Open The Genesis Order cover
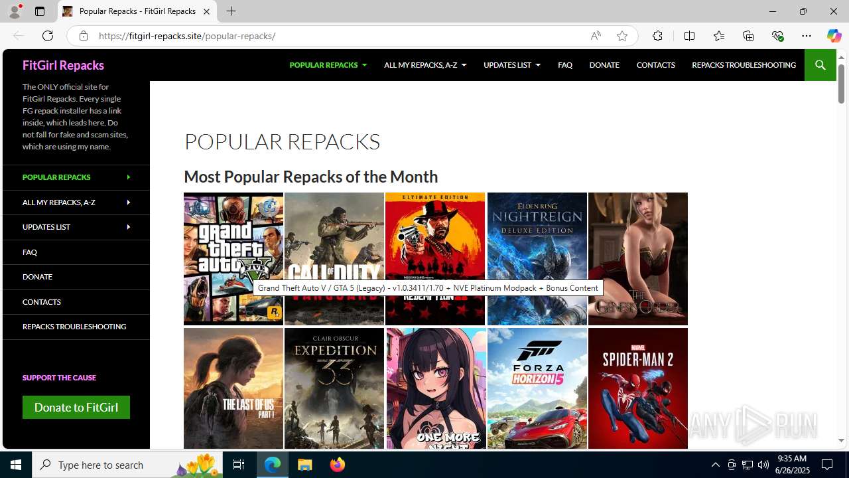 pyautogui.click(x=638, y=259)
